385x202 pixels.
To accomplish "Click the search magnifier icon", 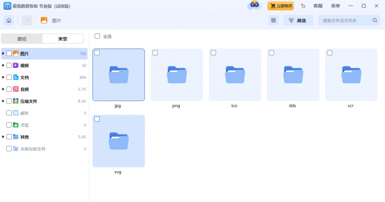I will point(375,20).
